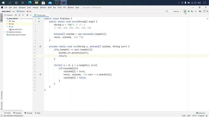Click the UTF-8 encoding in the status bar
209x117 pixels.
click(194, 116)
